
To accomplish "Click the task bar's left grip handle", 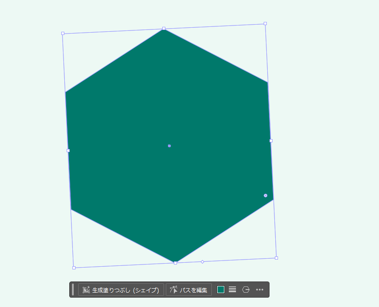I will pos(73,290).
